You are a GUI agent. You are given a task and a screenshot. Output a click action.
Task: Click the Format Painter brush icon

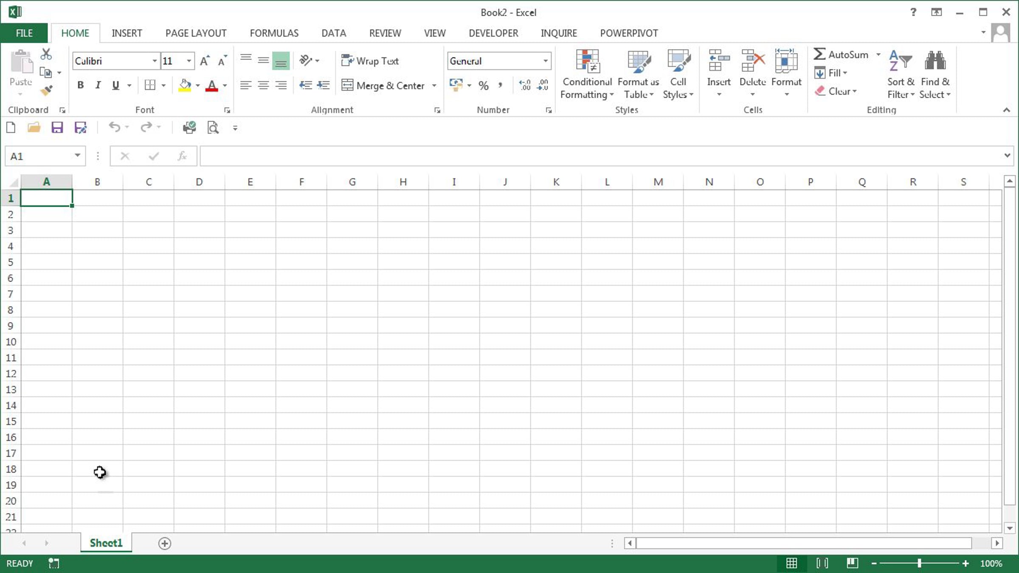click(x=46, y=90)
